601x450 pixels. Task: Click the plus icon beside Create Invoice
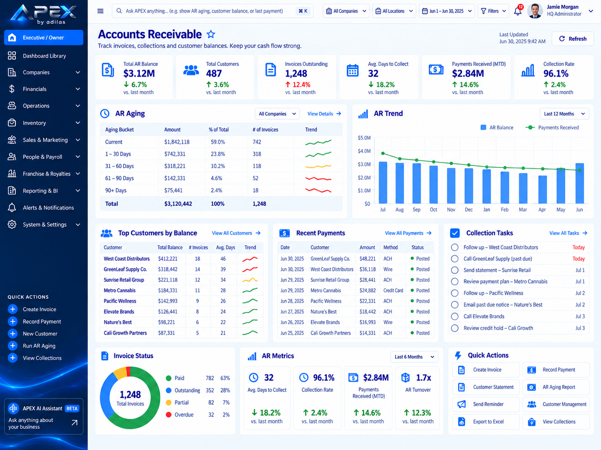pos(13,309)
